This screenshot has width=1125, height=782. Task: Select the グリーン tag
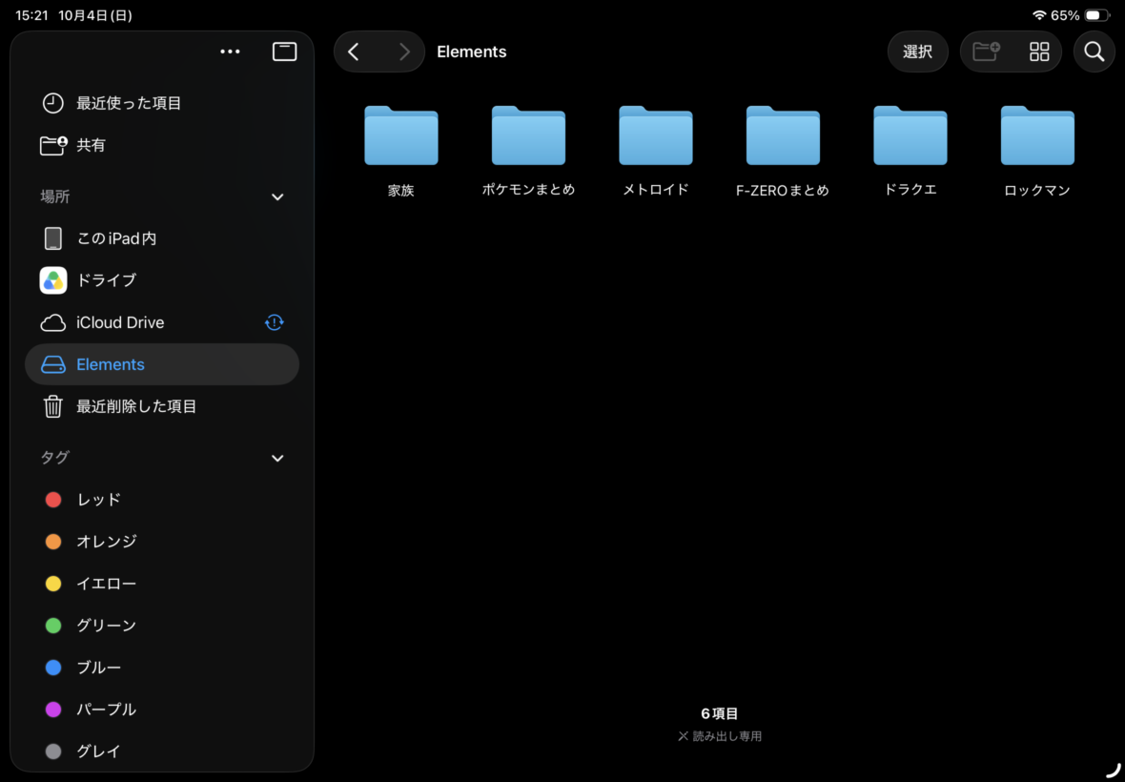[x=162, y=626]
